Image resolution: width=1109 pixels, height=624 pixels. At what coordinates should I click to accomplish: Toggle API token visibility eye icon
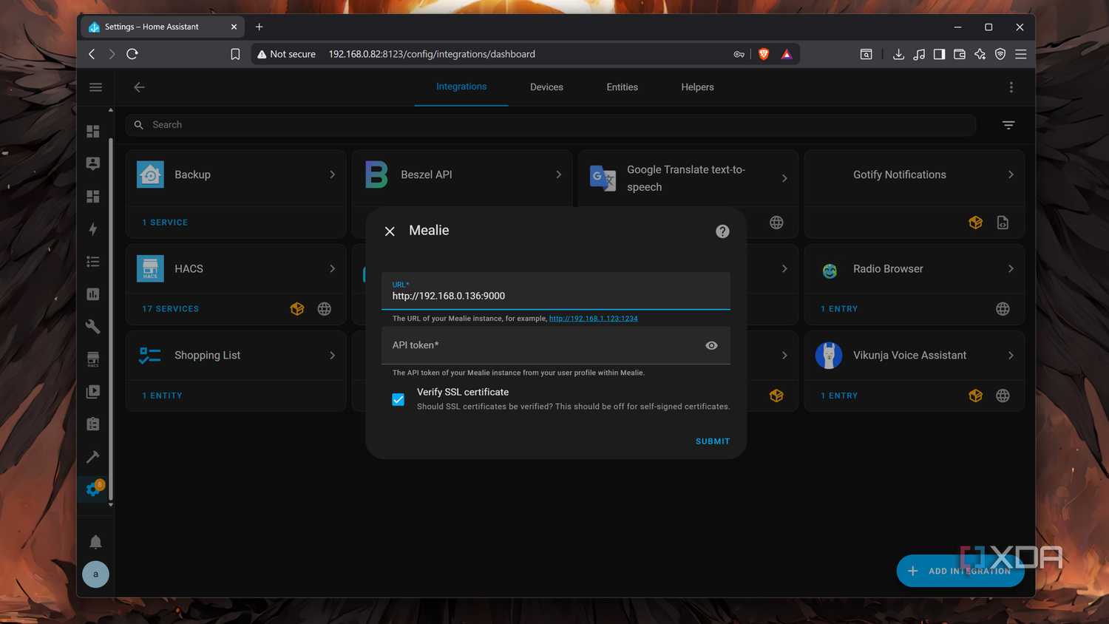pyautogui.click(x=711, y=345)
